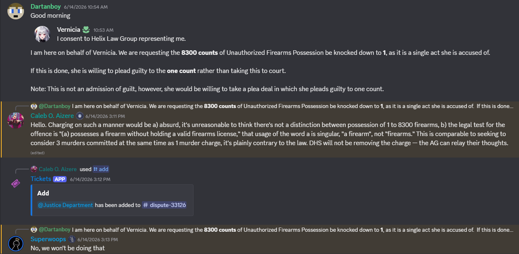The image size is (519, 254).
Task: Click the role badge beside Caleb O. Aizere's name
Action: [x=80, y=116]
